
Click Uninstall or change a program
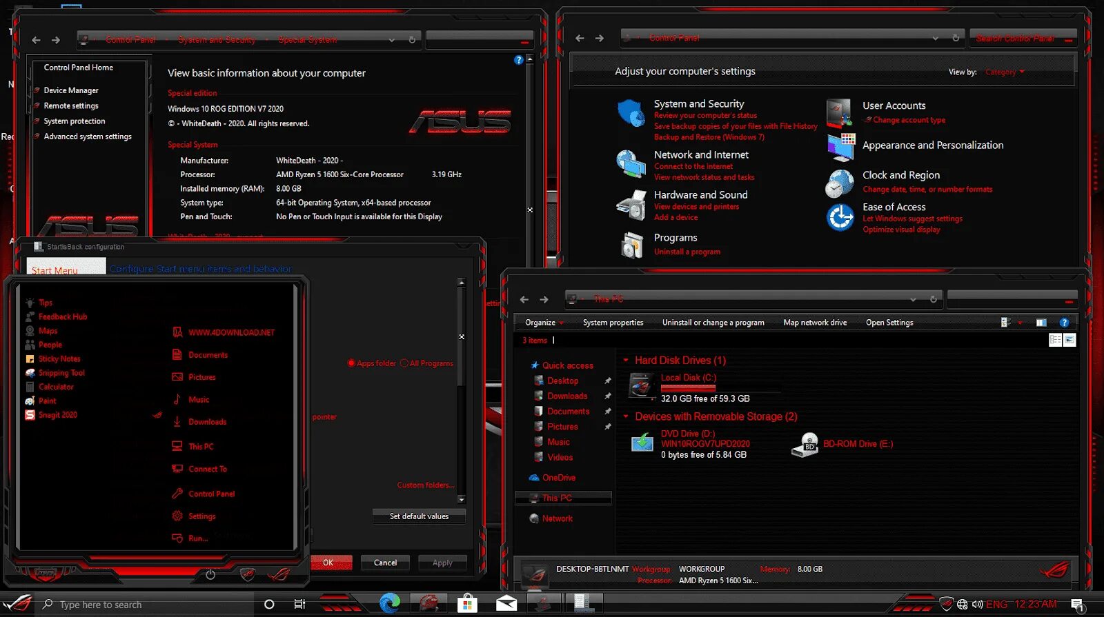[x=713, y=323]
